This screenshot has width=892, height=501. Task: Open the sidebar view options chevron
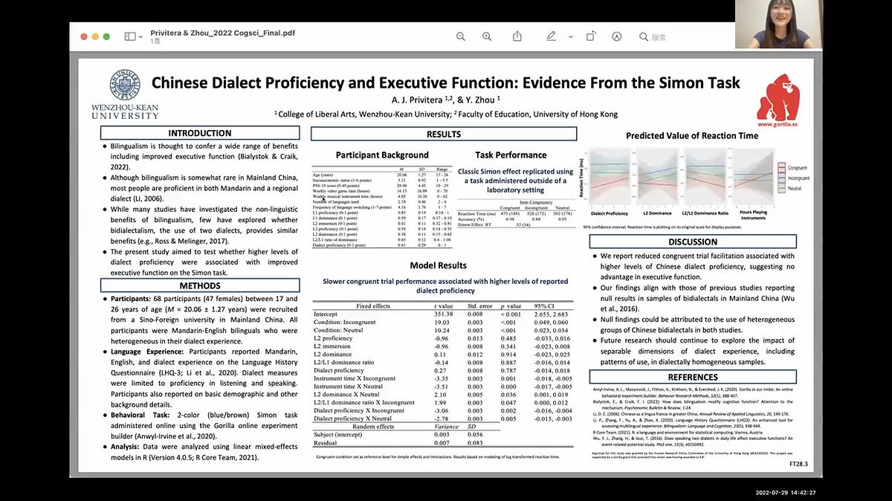tap(140, 36)
